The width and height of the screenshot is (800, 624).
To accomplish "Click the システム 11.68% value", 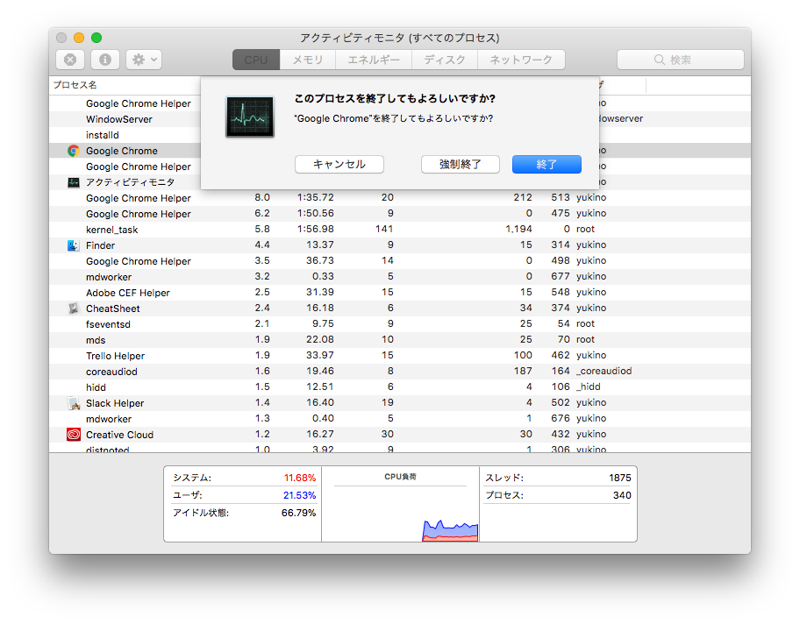I will tap(299, 478).
